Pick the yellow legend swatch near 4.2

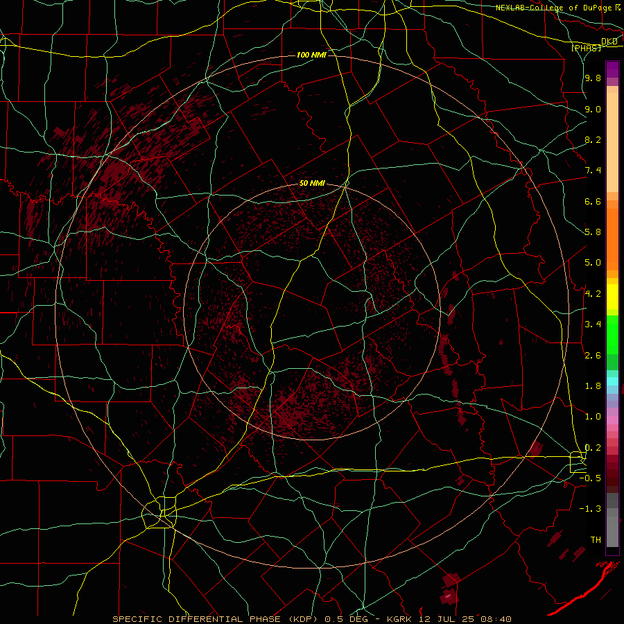(x=612, y=297)
